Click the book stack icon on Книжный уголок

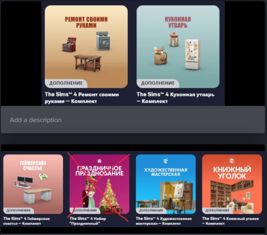(232, 161)
